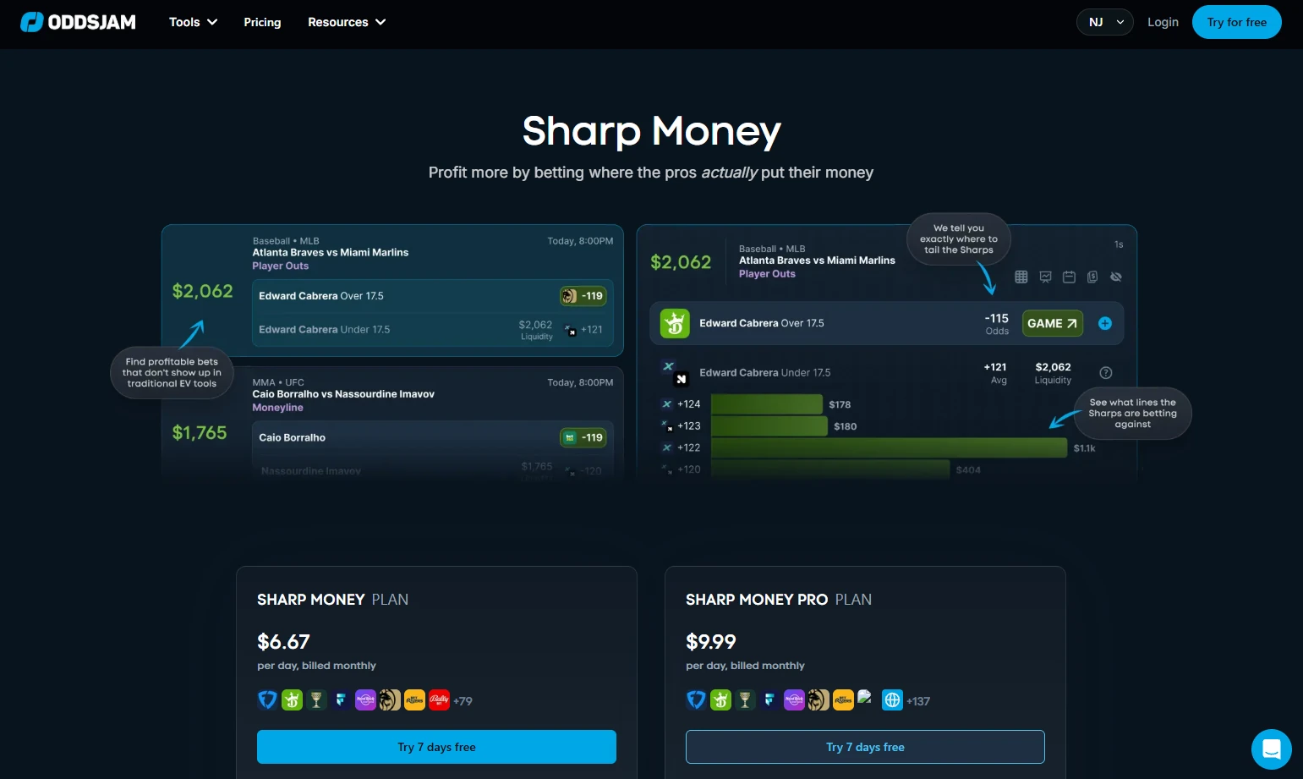Click the -119 odds badge for Edward Cabrera Over

pyautogui.click(x=583, y=296)
